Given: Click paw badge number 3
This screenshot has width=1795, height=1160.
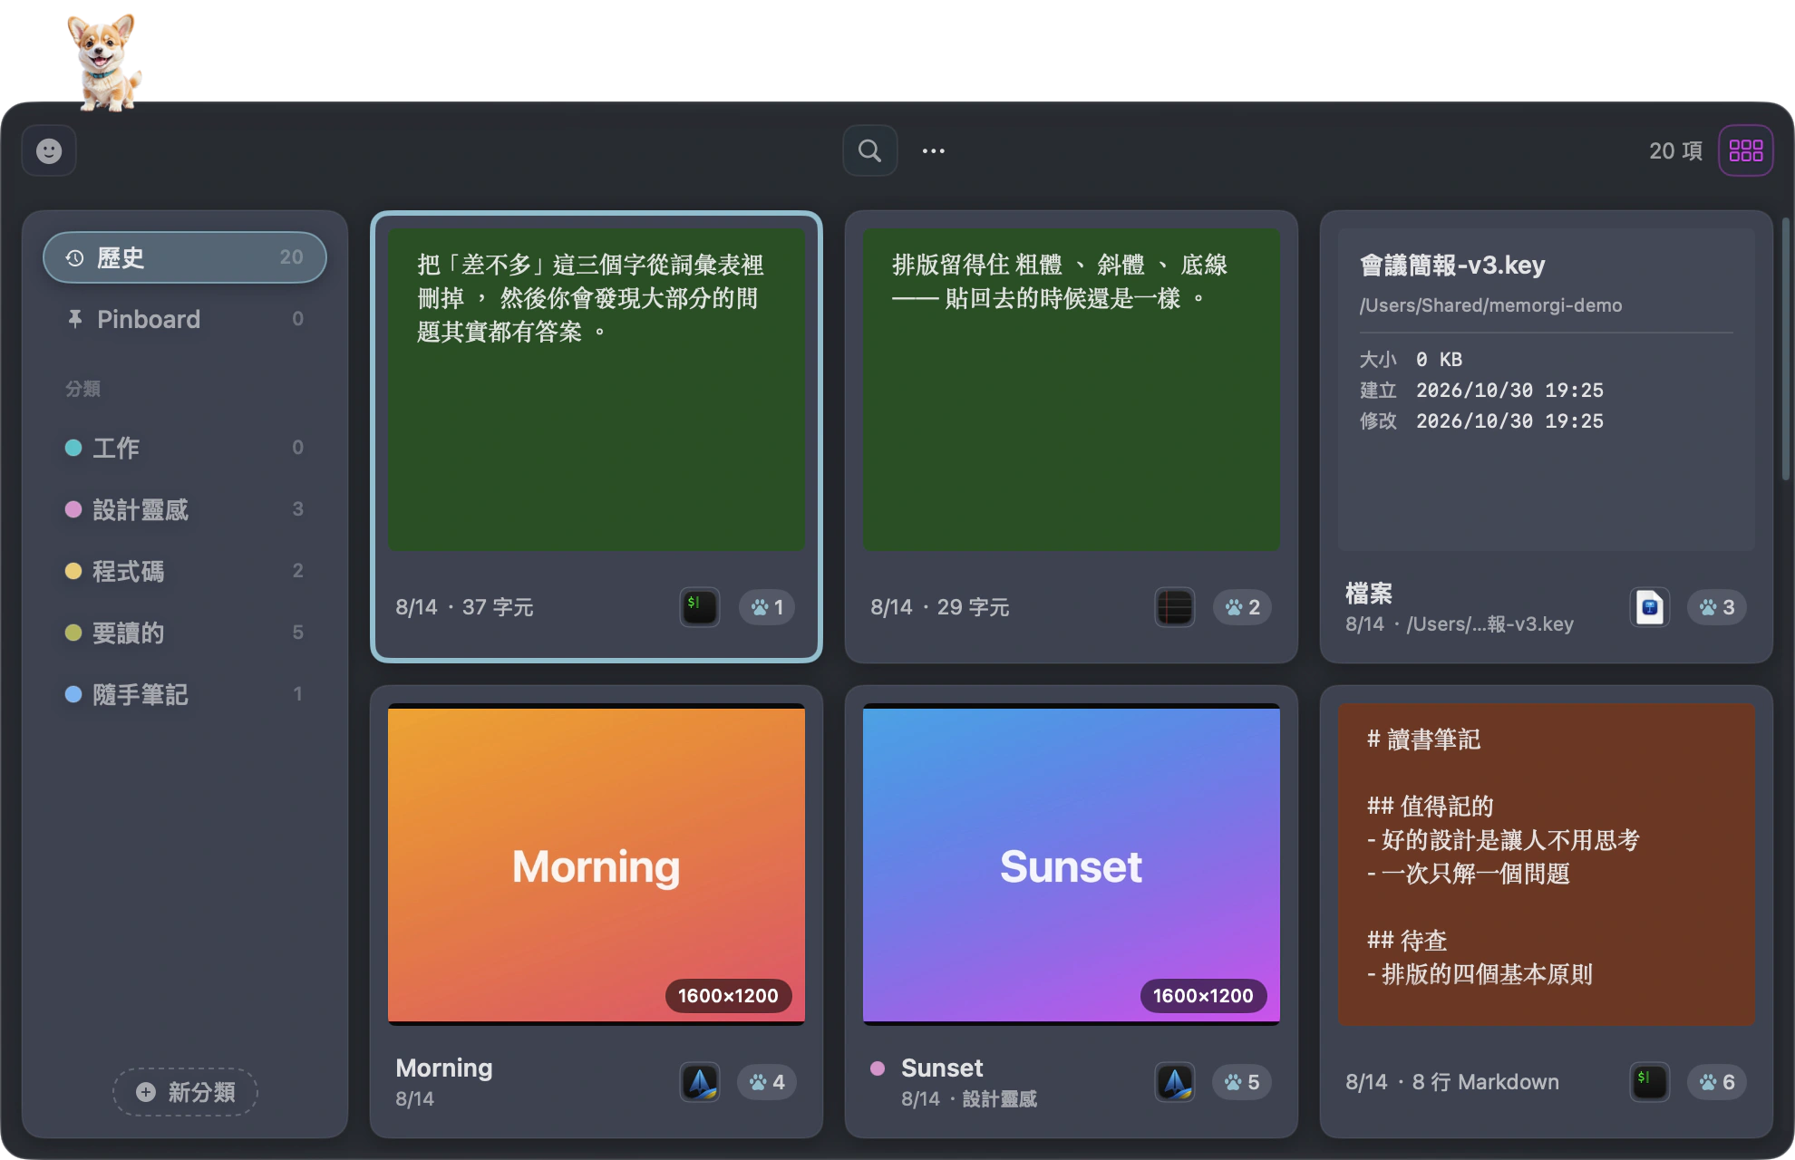Looking at the screenshot, I should [1717, 607].
